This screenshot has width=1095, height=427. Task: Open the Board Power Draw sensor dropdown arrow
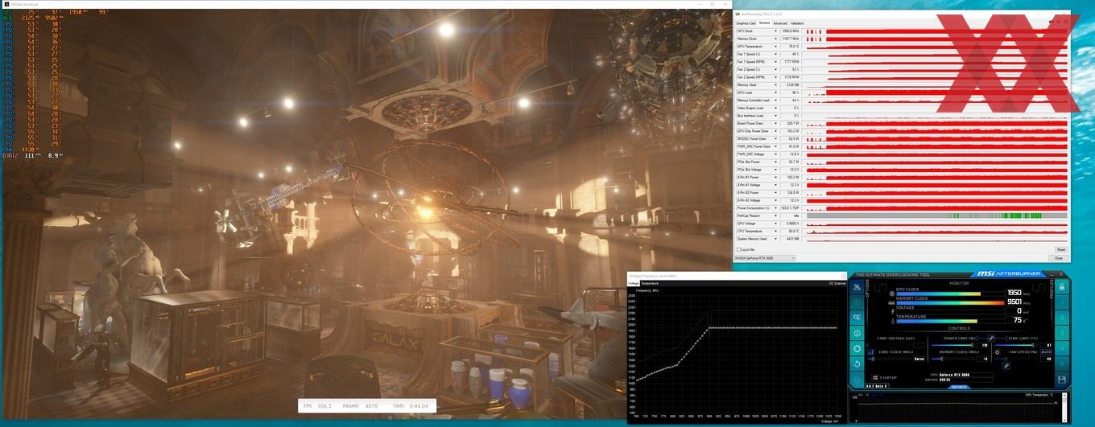[775, 123]
